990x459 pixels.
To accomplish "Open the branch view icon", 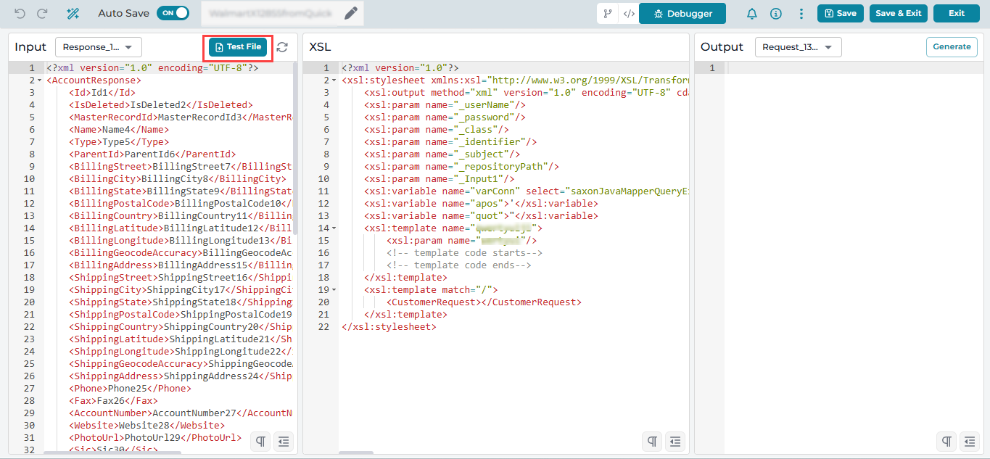I will [x=608, y=13].
